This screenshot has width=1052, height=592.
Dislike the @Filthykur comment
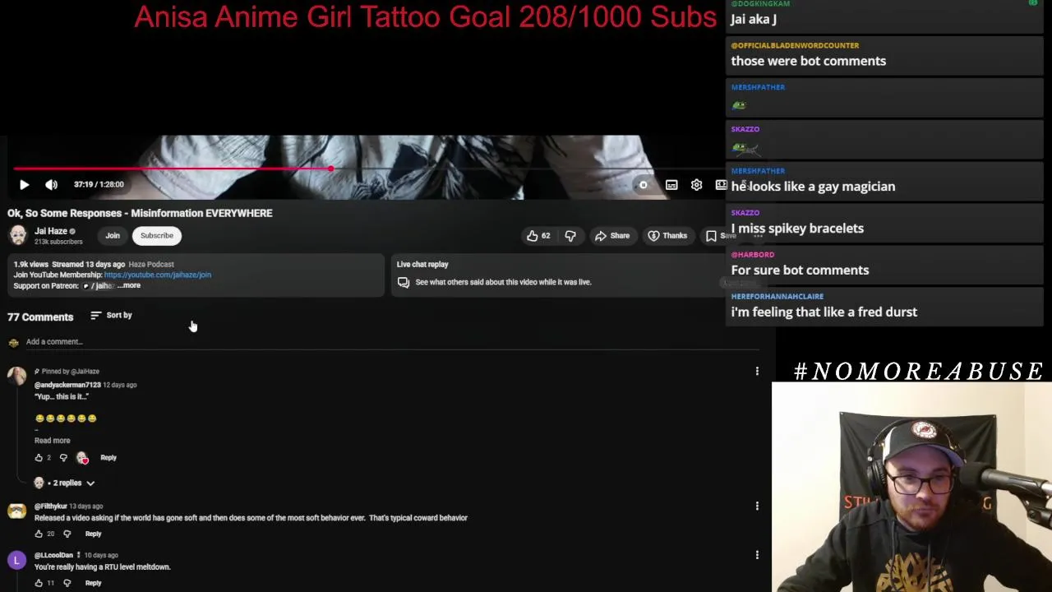(67, 534)
